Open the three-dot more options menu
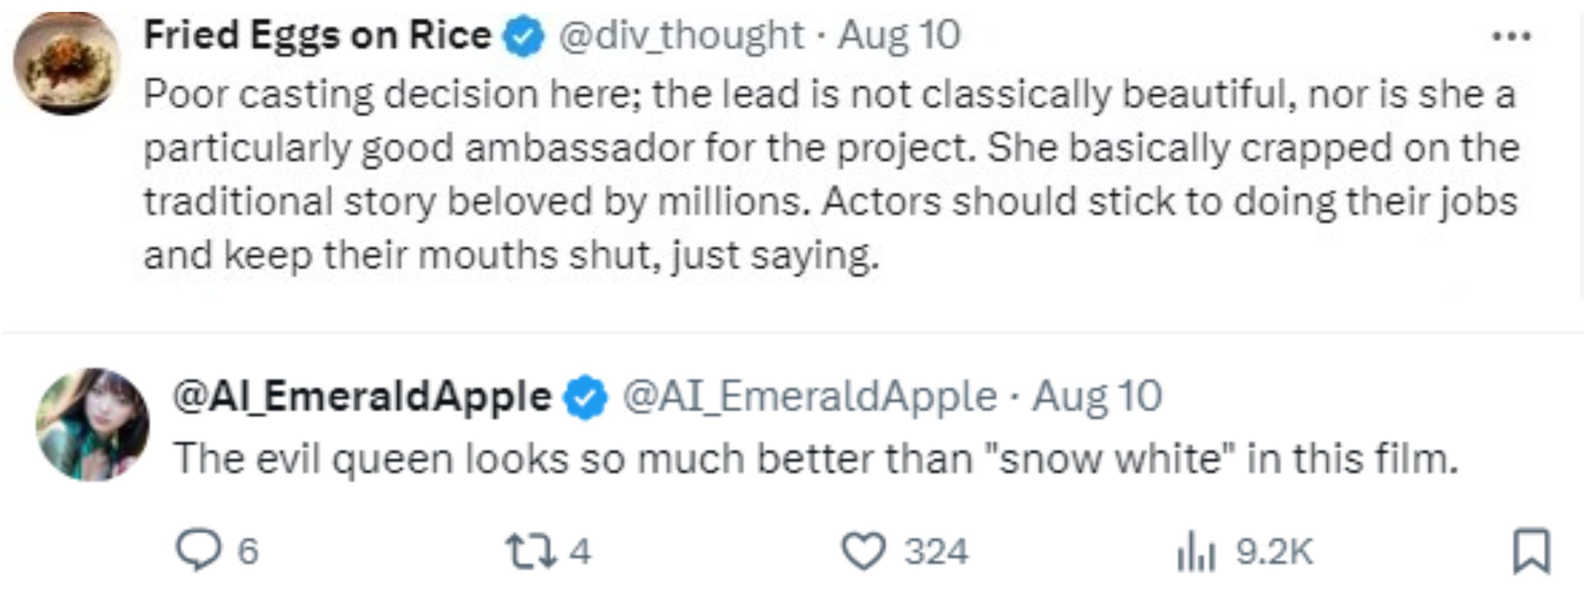The height and width of the screenshot is (610, 1584). tap(1511, 36)
